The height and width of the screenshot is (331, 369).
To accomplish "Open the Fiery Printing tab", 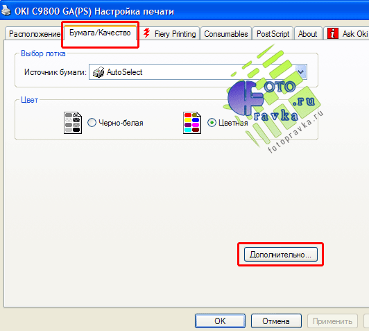I will [170, 34].
